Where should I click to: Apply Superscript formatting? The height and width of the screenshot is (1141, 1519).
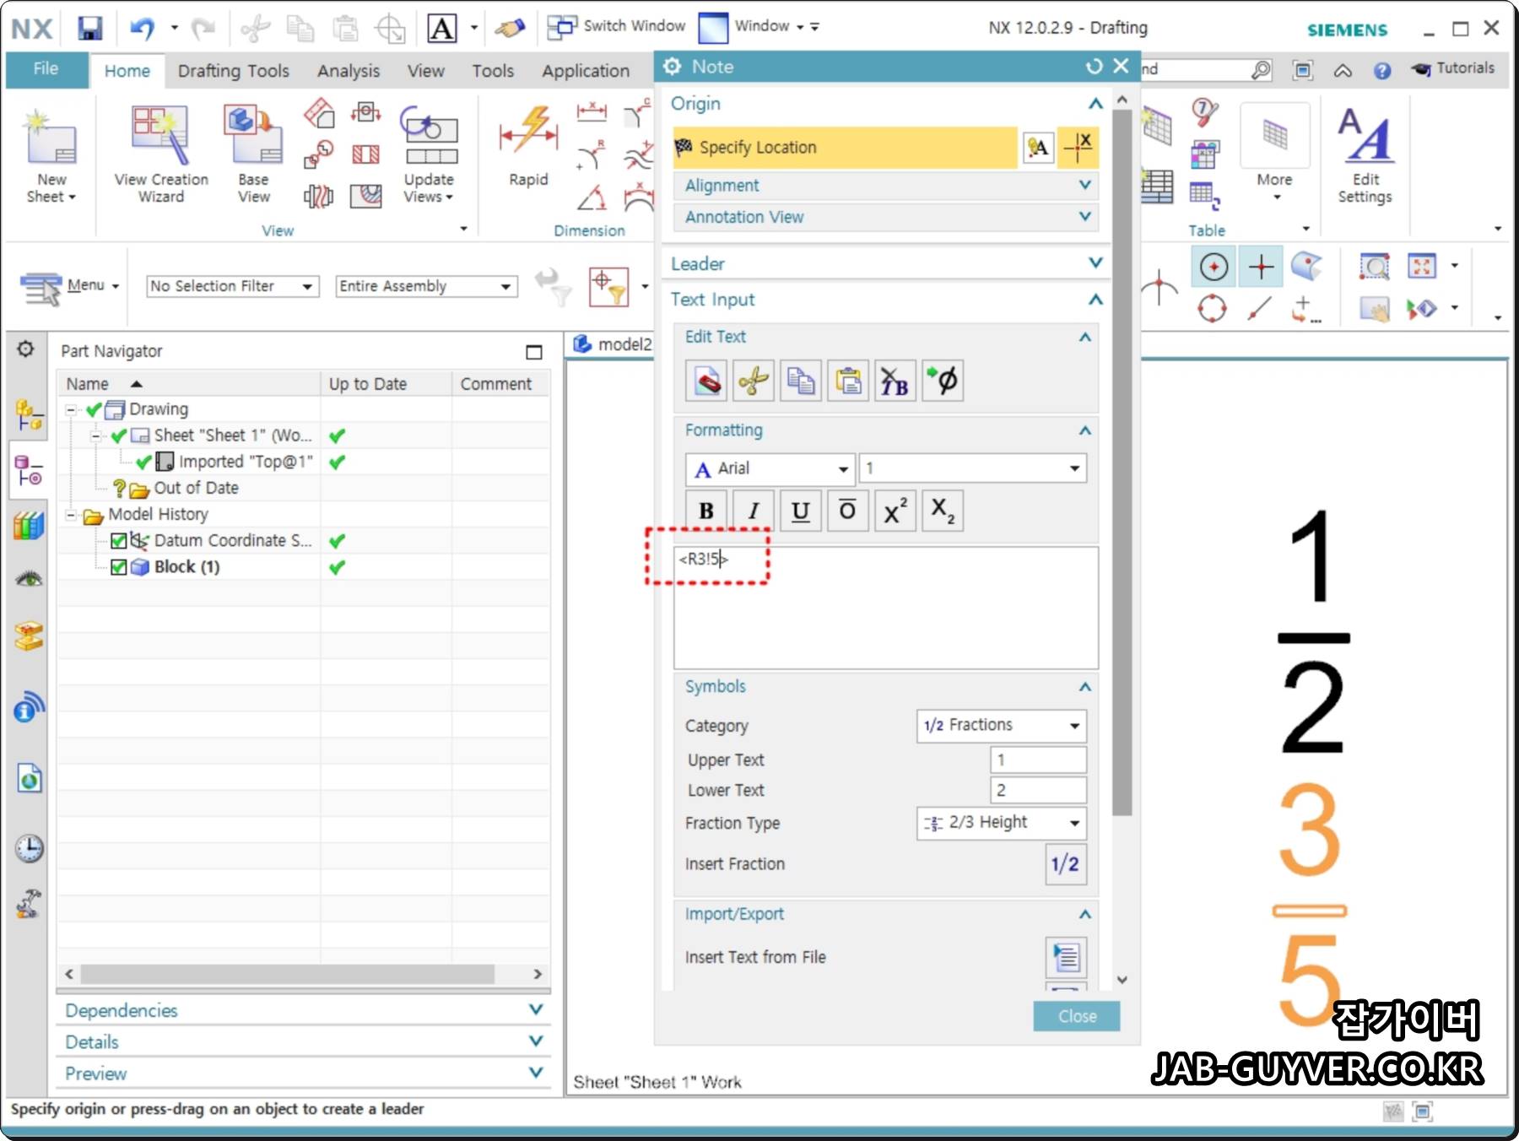click(895, 511)
